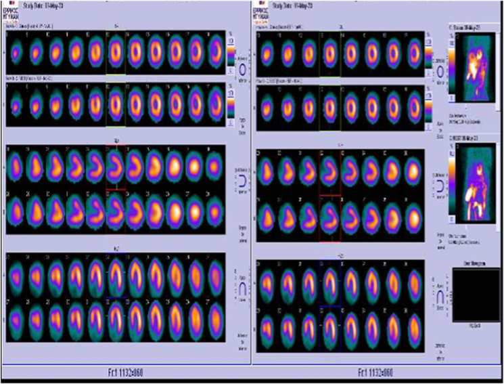This screenshot has height=384, width=504.
Task: Click the sideways-U orientation icon in right panel
Action: pyautogui.click(x=440, y=186)
